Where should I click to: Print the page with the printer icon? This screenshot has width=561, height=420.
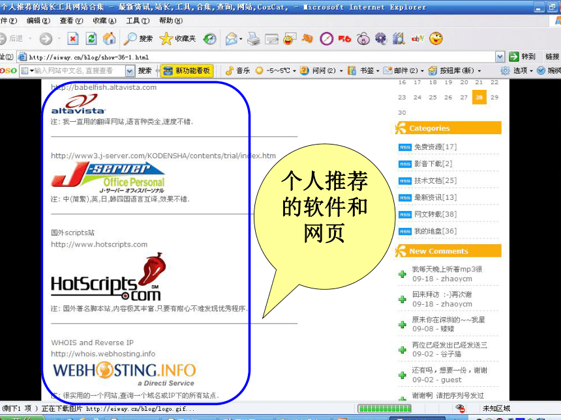(x=254, y=38)
